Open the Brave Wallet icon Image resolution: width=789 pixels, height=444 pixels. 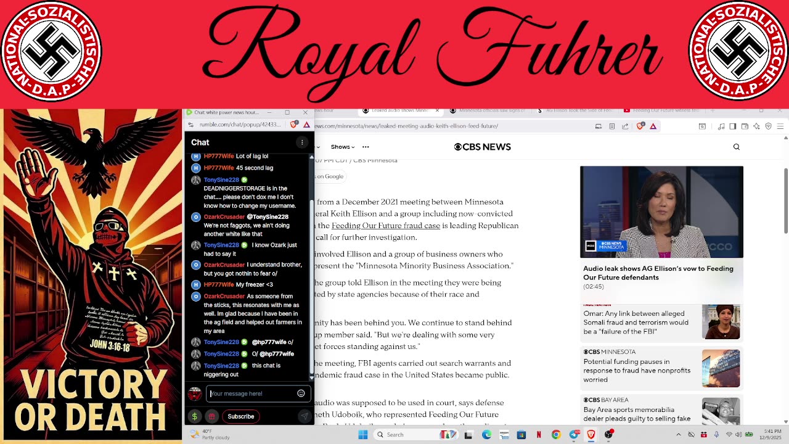tap(745, 126)
